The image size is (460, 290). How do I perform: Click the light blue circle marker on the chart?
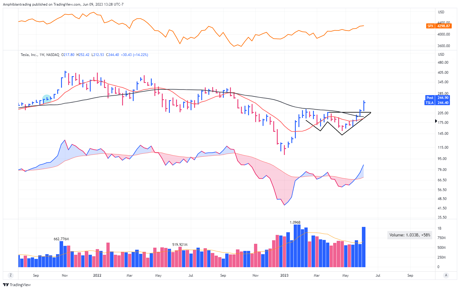click(x=47, y=99)
